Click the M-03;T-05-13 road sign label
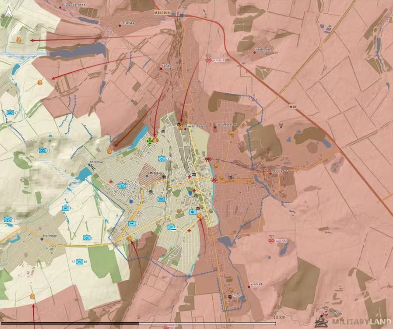The height and width of the screenshot is (329, 393). tap(163, 12)
